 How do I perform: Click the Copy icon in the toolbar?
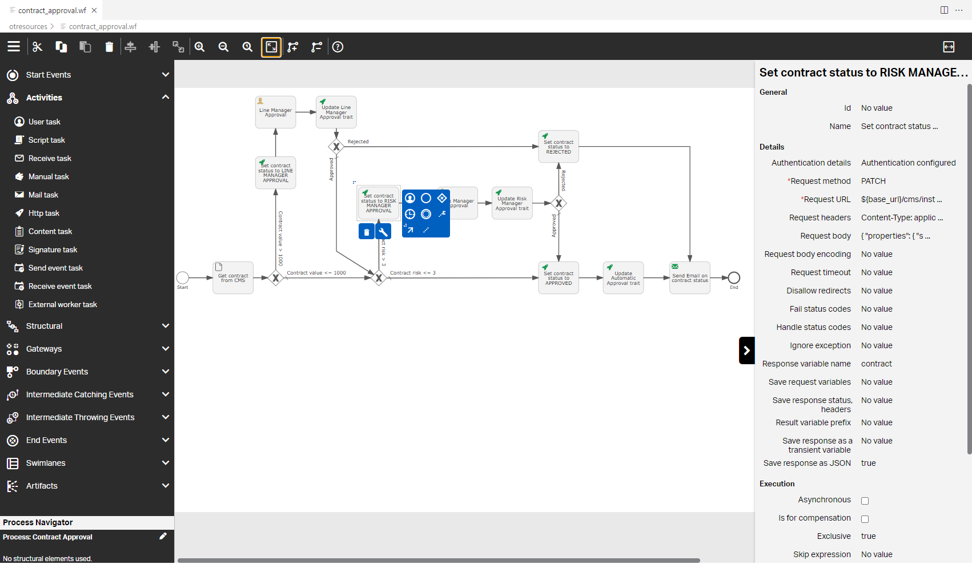coord(61,47)
